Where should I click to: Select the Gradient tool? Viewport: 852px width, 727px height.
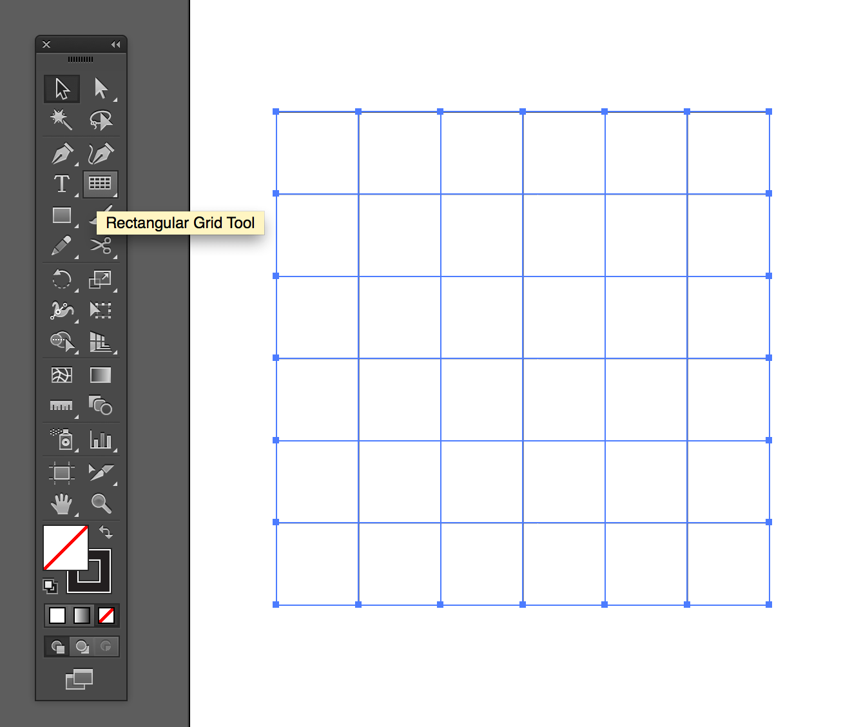click(x=101, y=375)
